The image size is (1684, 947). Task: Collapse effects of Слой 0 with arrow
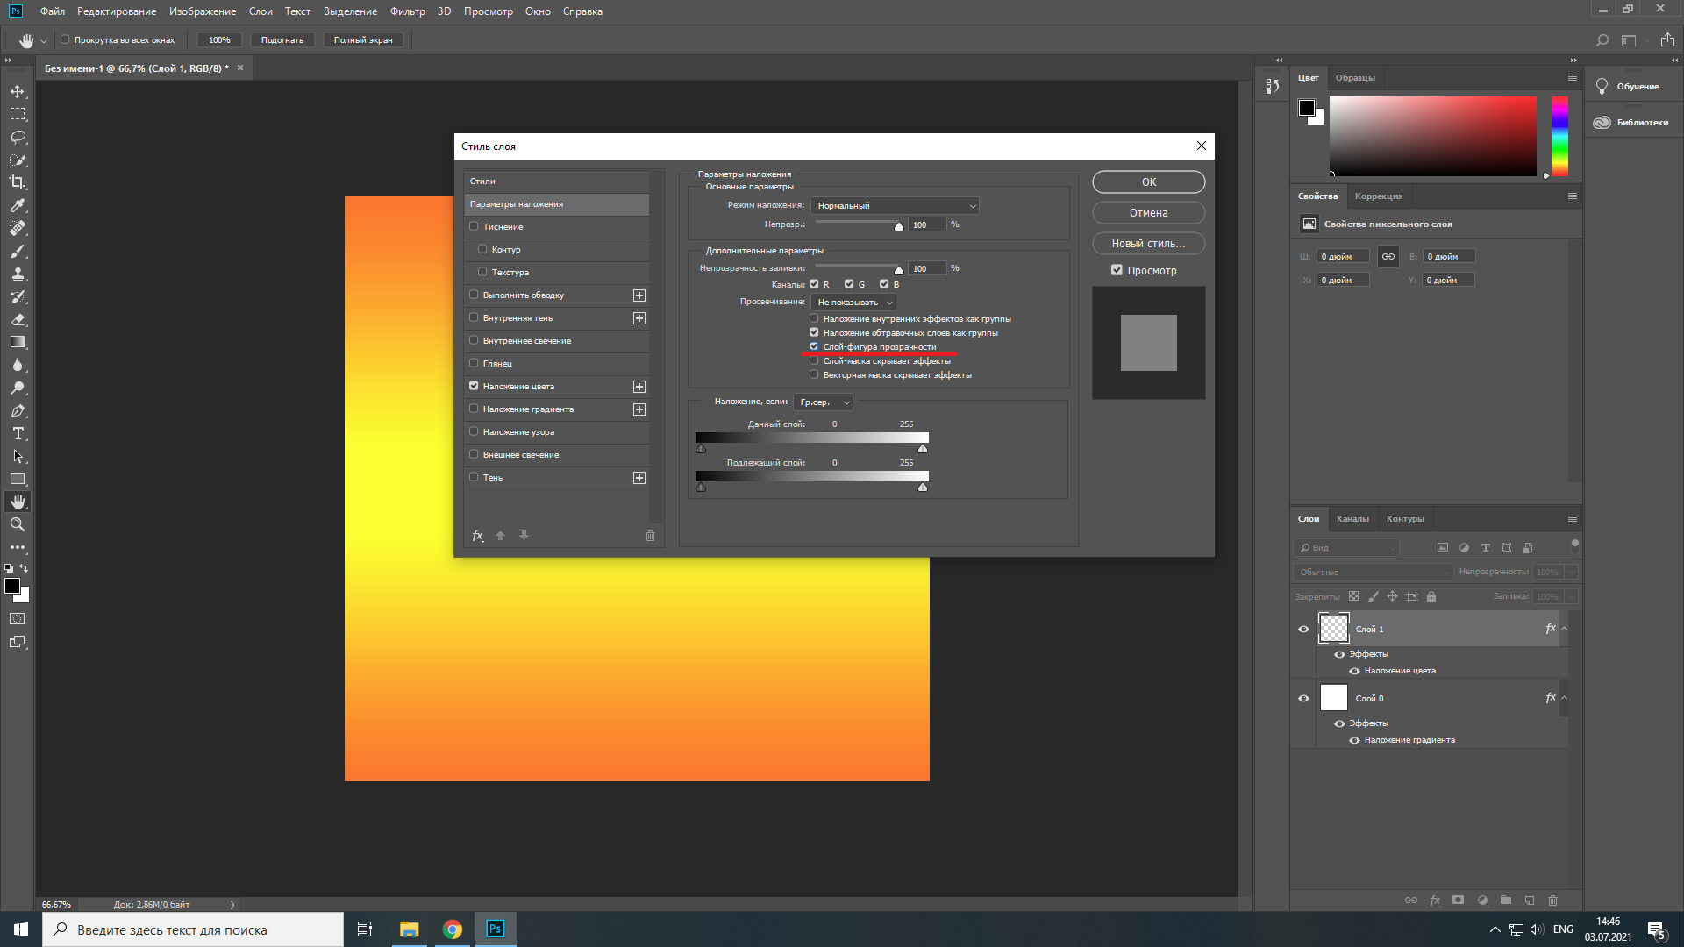coord(1564,698)
